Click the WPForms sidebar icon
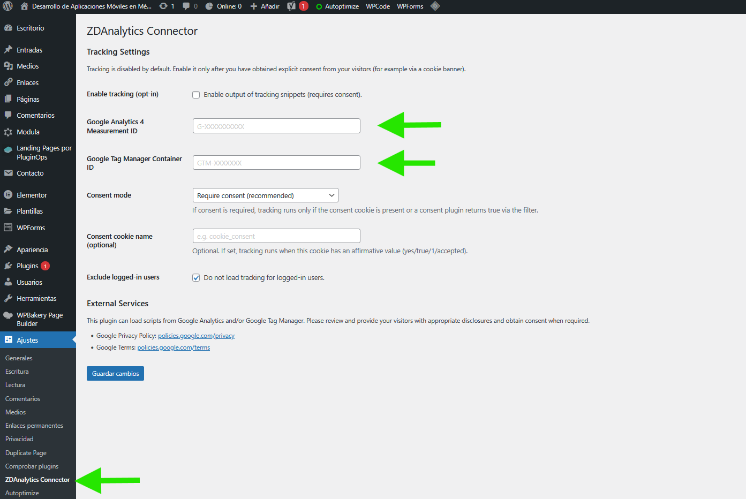Viewport: 746px width, 499px height. tap(8, 228)
